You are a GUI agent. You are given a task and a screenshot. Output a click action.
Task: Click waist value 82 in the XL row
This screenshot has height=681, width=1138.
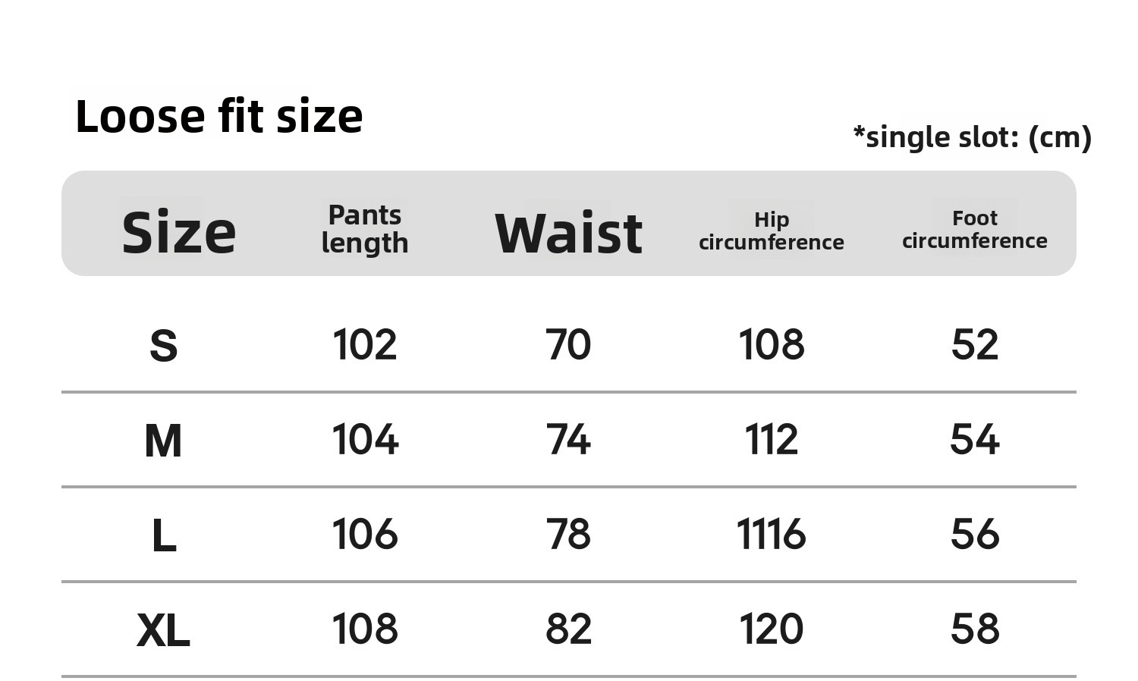(x=568, y=629)
